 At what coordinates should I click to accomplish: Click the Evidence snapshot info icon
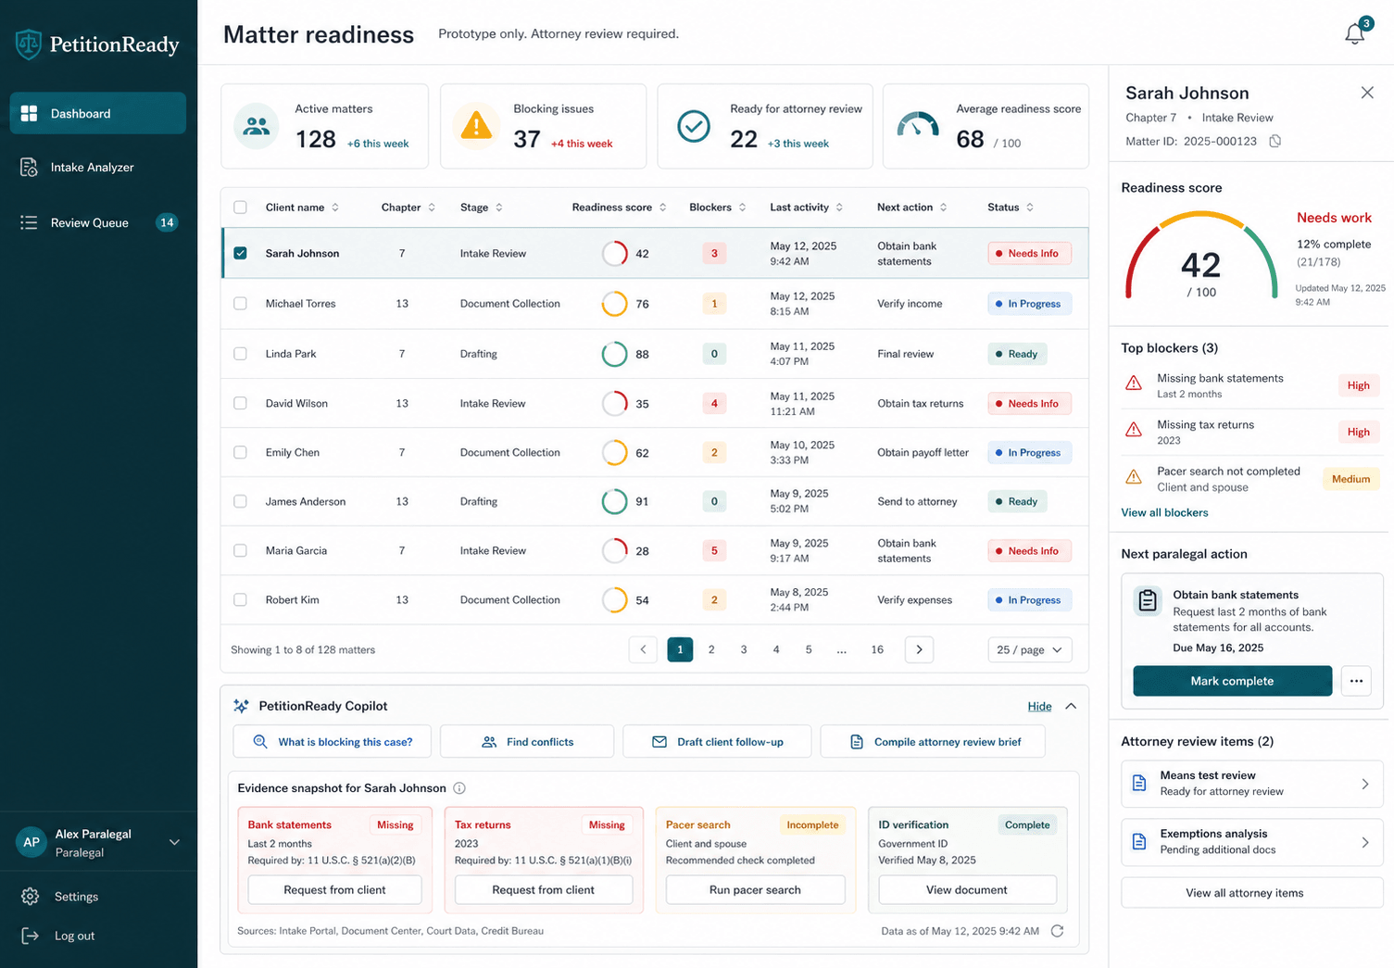[459, 788]
